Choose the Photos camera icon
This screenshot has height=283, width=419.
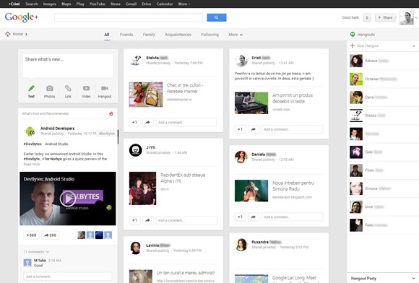coord(49,88)
